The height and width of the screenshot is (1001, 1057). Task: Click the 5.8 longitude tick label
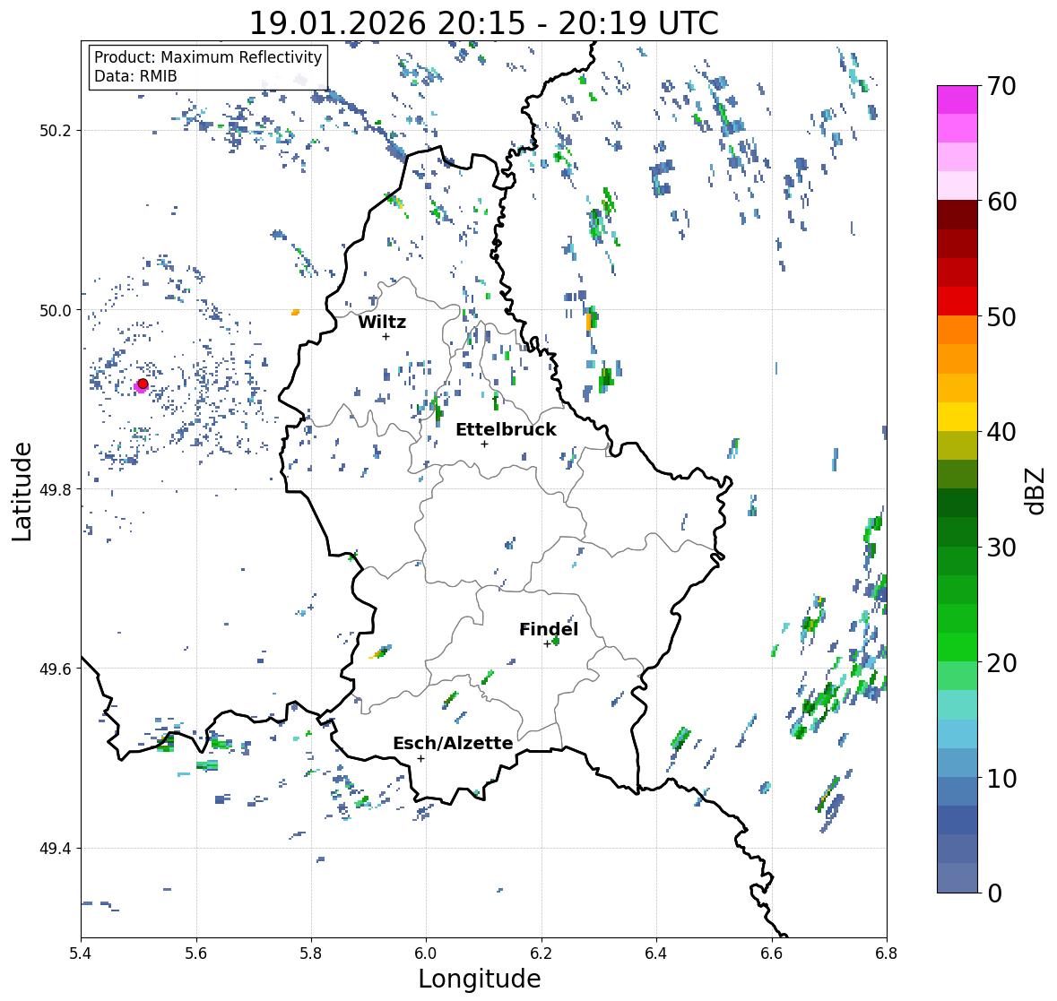pos(311,954)
